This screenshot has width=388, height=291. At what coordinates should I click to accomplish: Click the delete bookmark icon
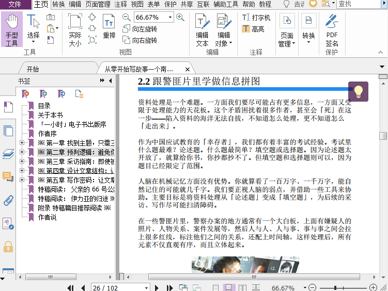25,94
